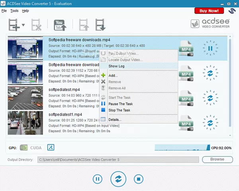The height and width of the screenshot is (191, 239).
Task: Click the details window icon in context menu
Action: tap(103, 119)
